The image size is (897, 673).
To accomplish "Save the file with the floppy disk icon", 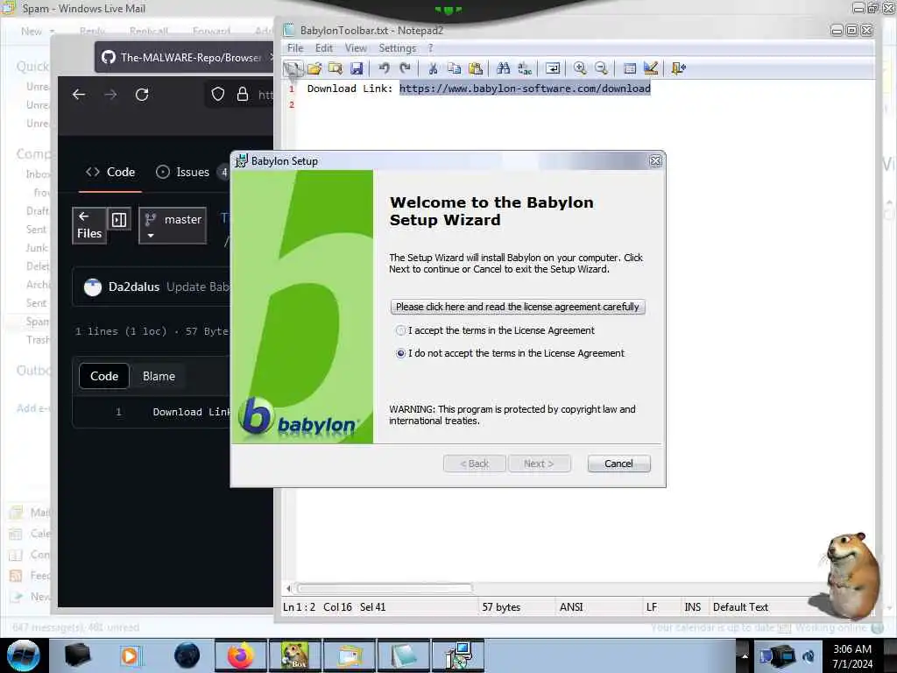I will (x=357, y=68).
